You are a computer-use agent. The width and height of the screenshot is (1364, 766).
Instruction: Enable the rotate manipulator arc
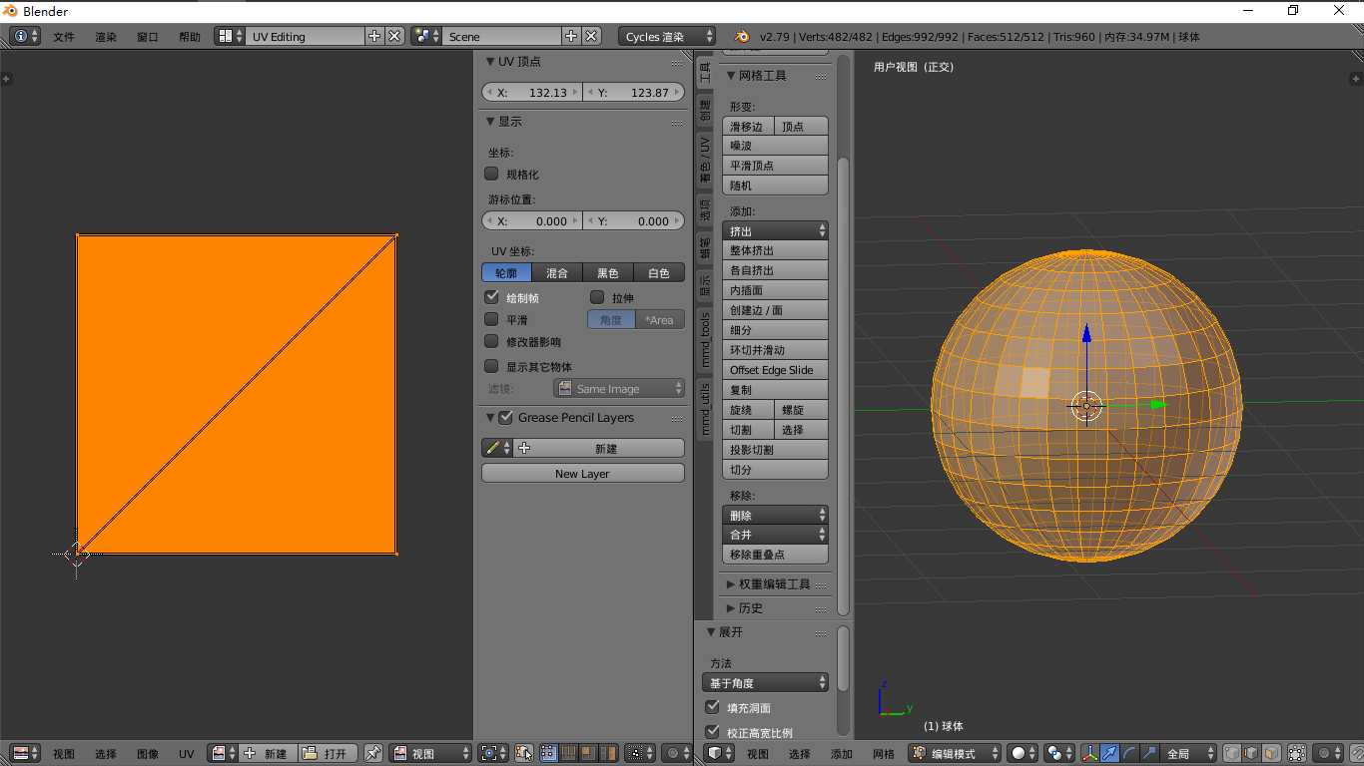pos(1129,753)
